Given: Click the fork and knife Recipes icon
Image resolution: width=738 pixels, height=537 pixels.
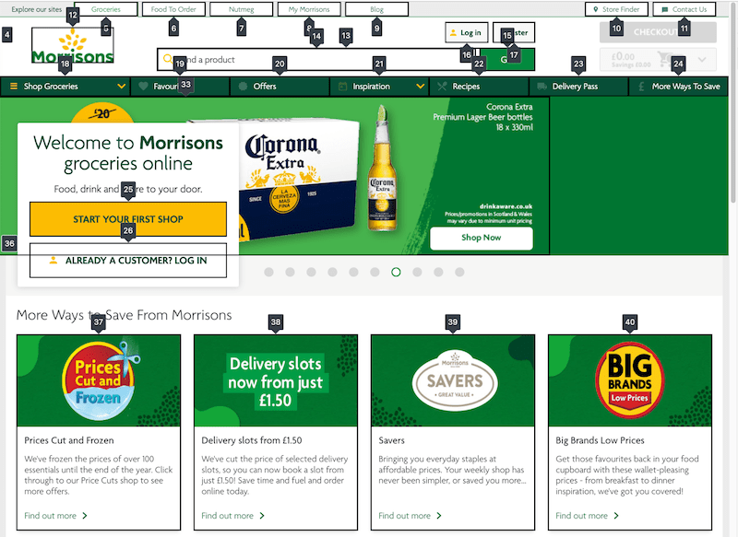Looking at the screenshot, I should (442, 87).
